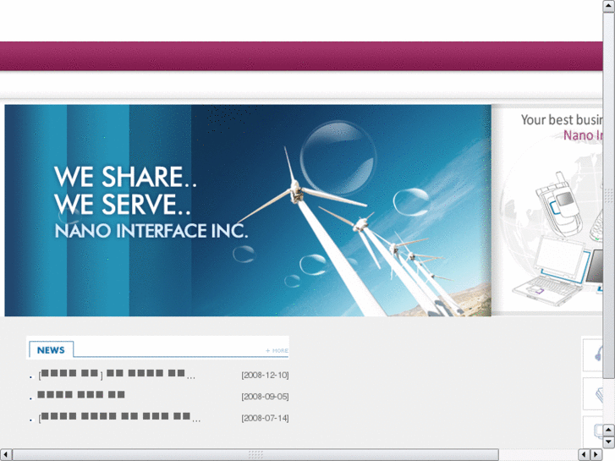Click the horizontal scrollbar thumb
The height and width of the screenshot is (461, 615).
tap(255, 455)
